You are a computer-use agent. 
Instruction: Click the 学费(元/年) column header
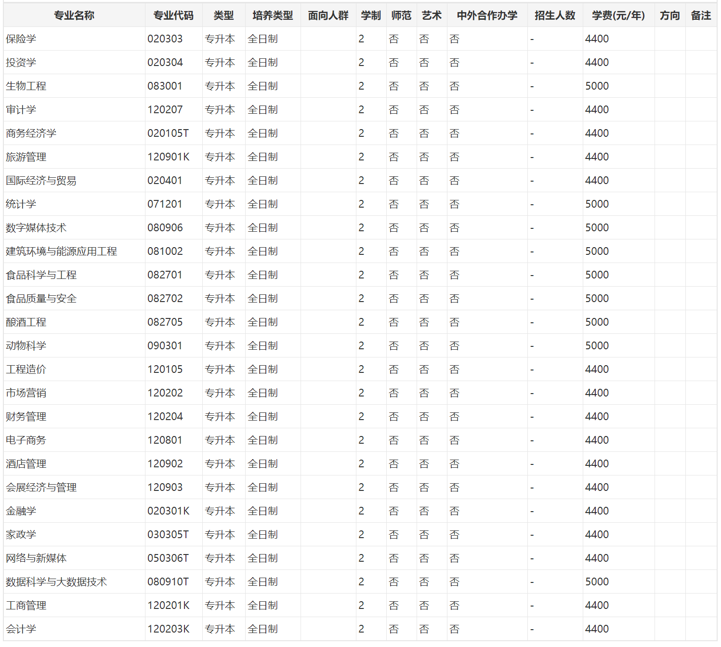pos(618,15)
